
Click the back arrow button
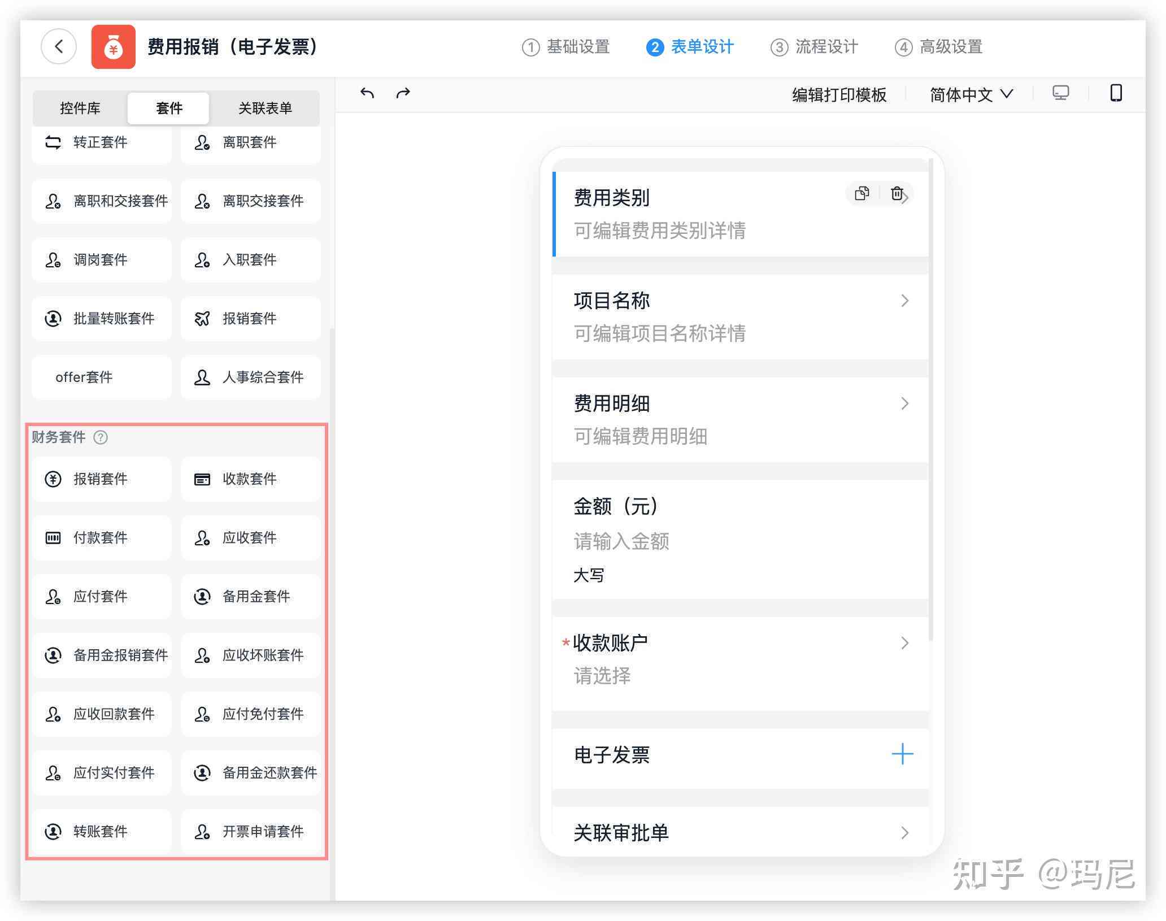click(x=59, y=46)
